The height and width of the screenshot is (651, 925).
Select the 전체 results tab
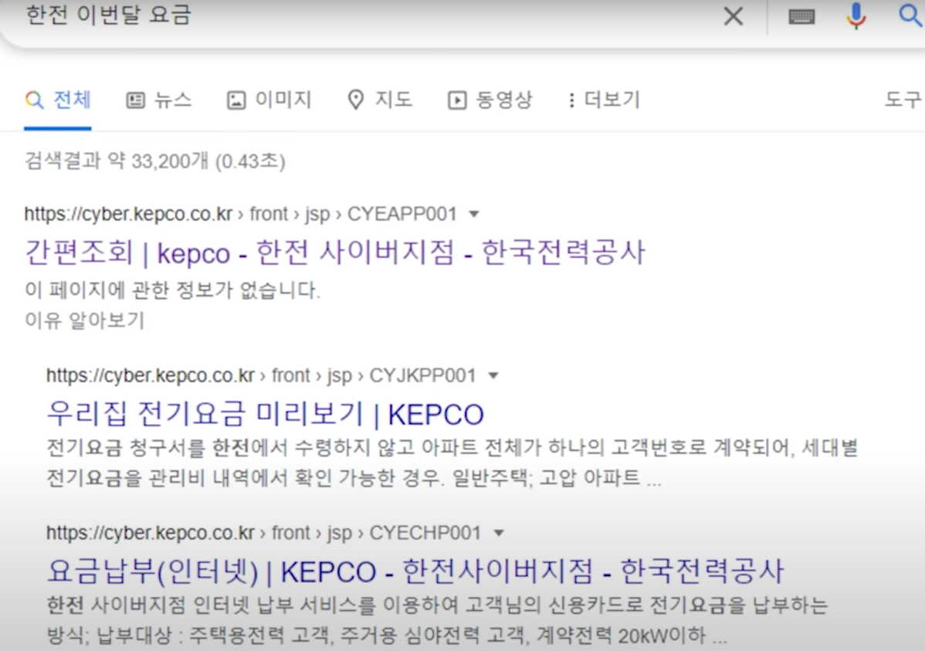click(x=58, y=100)
